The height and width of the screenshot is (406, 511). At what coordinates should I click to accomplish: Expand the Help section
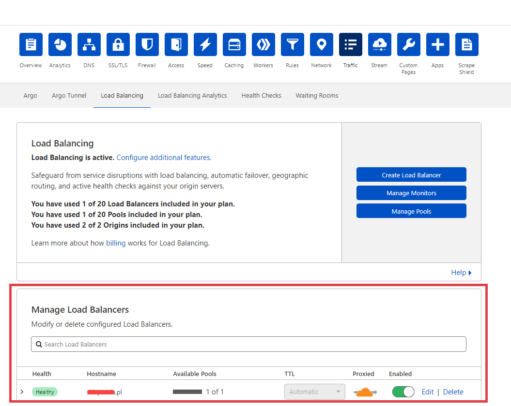(461, 273)
